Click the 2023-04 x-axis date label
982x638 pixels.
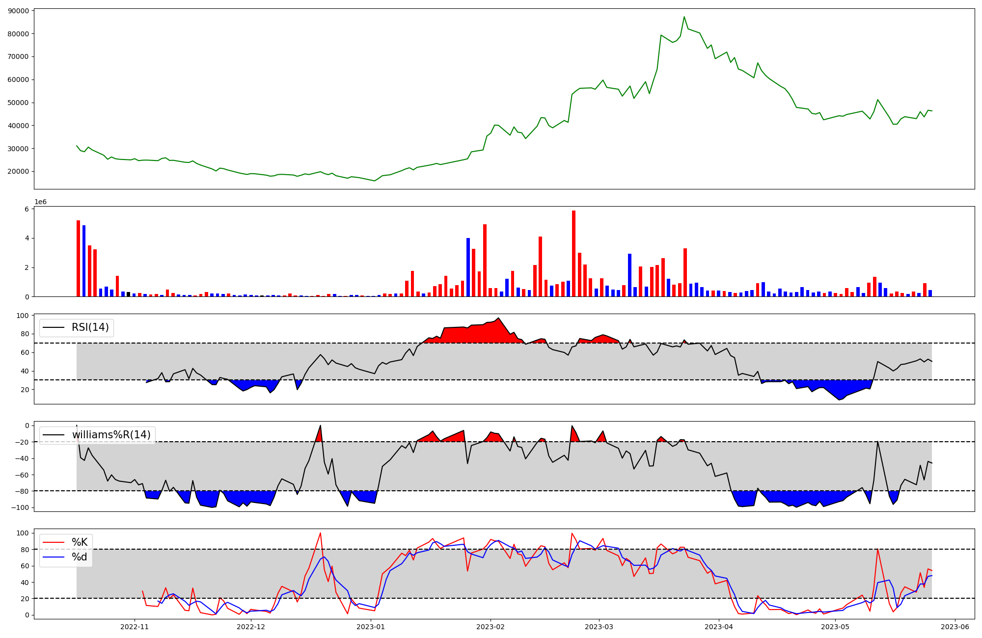pyautogui.click(x=719, y=627)
